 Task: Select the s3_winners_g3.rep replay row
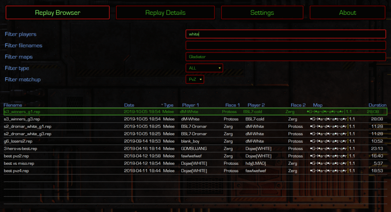click(22, 119)
